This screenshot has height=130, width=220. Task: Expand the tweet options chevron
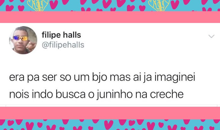point(211,37)
